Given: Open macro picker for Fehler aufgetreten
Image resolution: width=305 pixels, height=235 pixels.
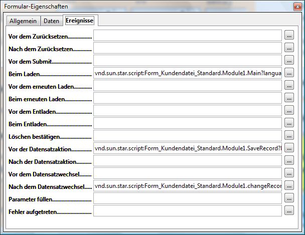Looking at the screenshot, I should point(289,210).
